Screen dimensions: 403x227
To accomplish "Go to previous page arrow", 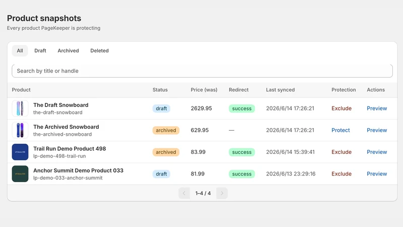I will coord(184,193).
